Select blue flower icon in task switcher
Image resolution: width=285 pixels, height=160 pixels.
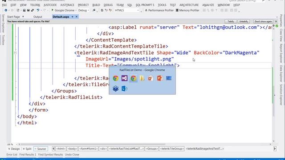(116, 88)
